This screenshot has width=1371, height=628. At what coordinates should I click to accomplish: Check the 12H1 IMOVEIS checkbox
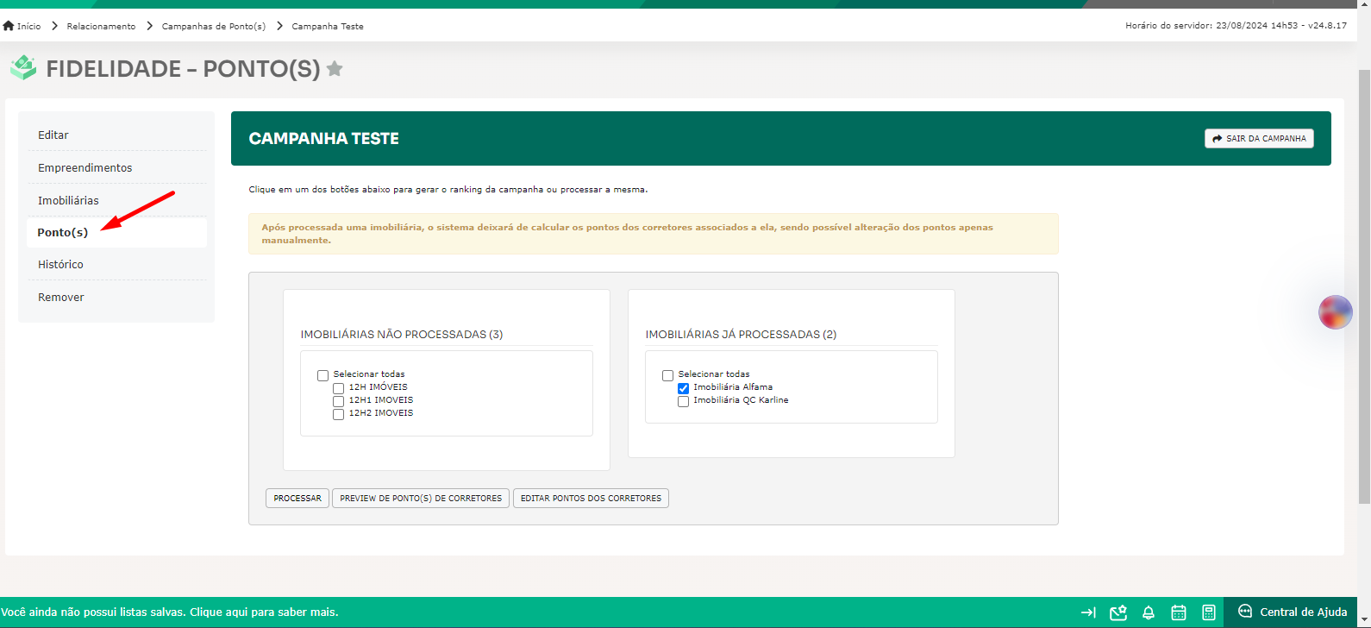coord(339,401)
